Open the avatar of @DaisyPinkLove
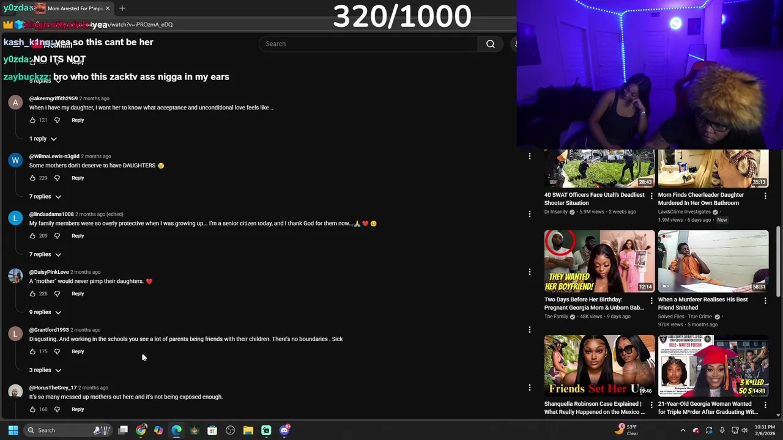The height and width of the screenshot is (440, 783). (15, 276)
